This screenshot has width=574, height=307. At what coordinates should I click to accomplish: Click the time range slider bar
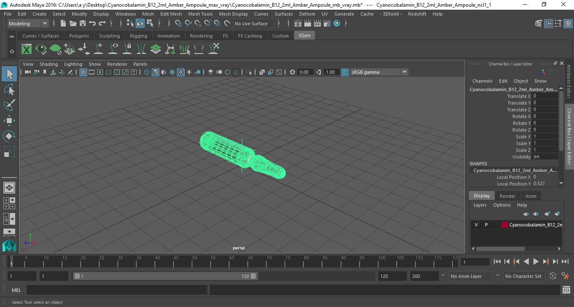[x=165, y=276]
